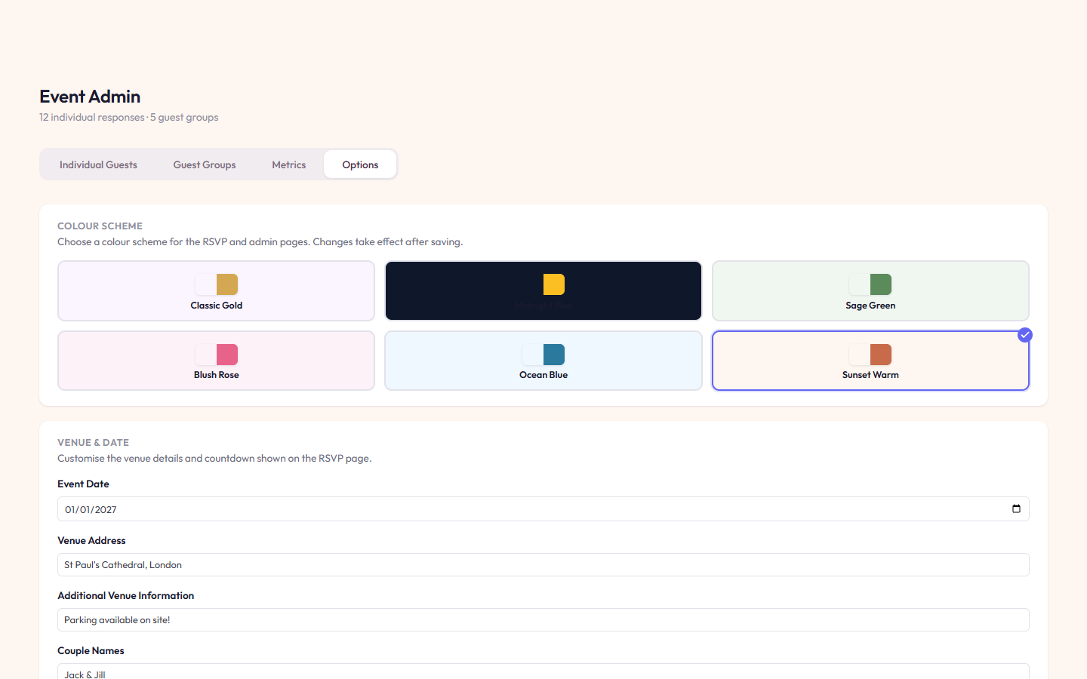The height and width of the screenshot is (679, 1087).
Task: Click the pink swatch in Blush Rose
Action: 227,355
